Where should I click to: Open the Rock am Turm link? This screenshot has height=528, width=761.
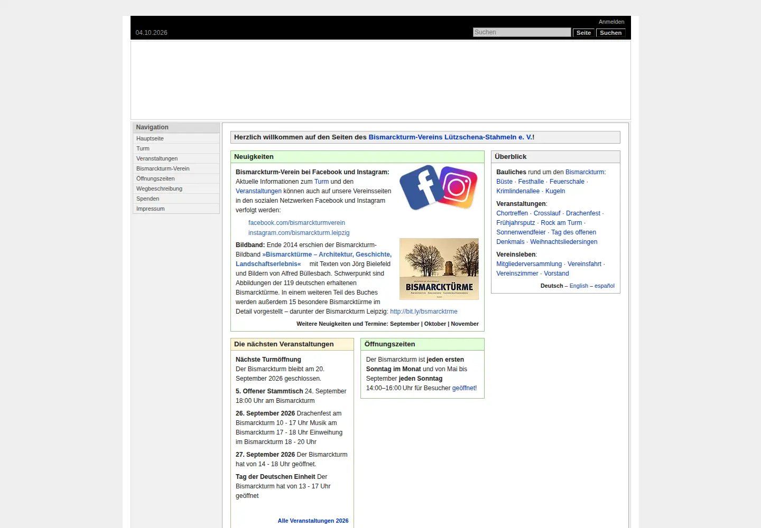(x=561, y=223)
